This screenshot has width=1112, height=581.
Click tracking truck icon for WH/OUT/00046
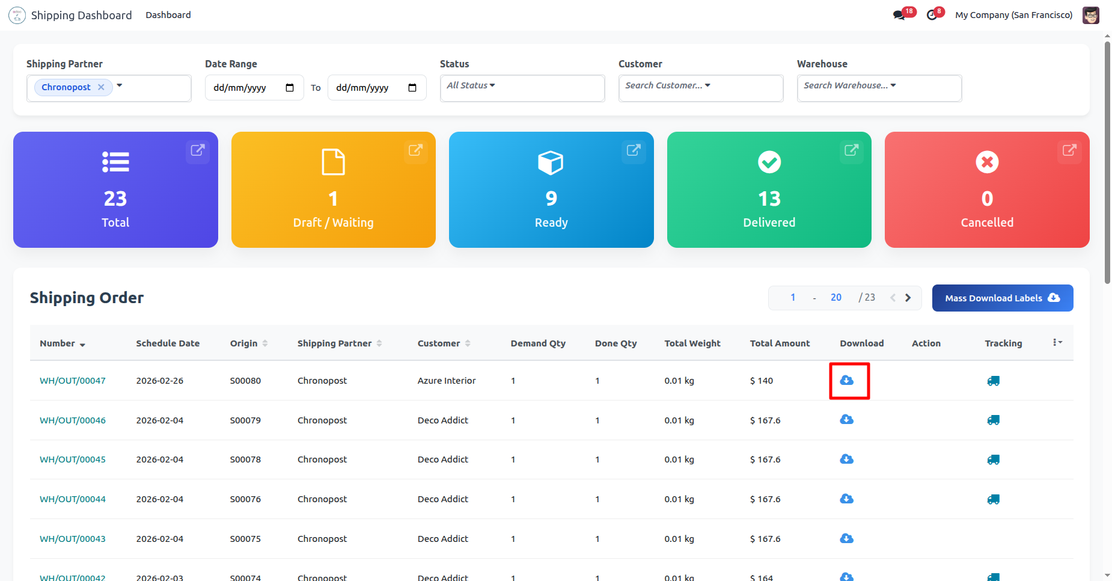pyautogui.click(x=993, y=420)
